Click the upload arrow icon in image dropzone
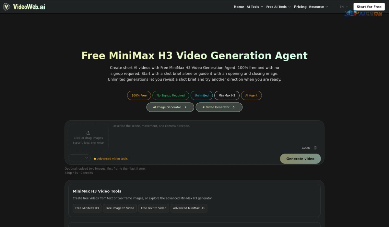This screenshot has width=389, height=227. click(88, 133)
